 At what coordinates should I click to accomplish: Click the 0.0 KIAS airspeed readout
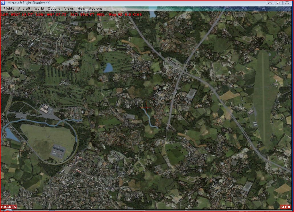pos(134,14)
